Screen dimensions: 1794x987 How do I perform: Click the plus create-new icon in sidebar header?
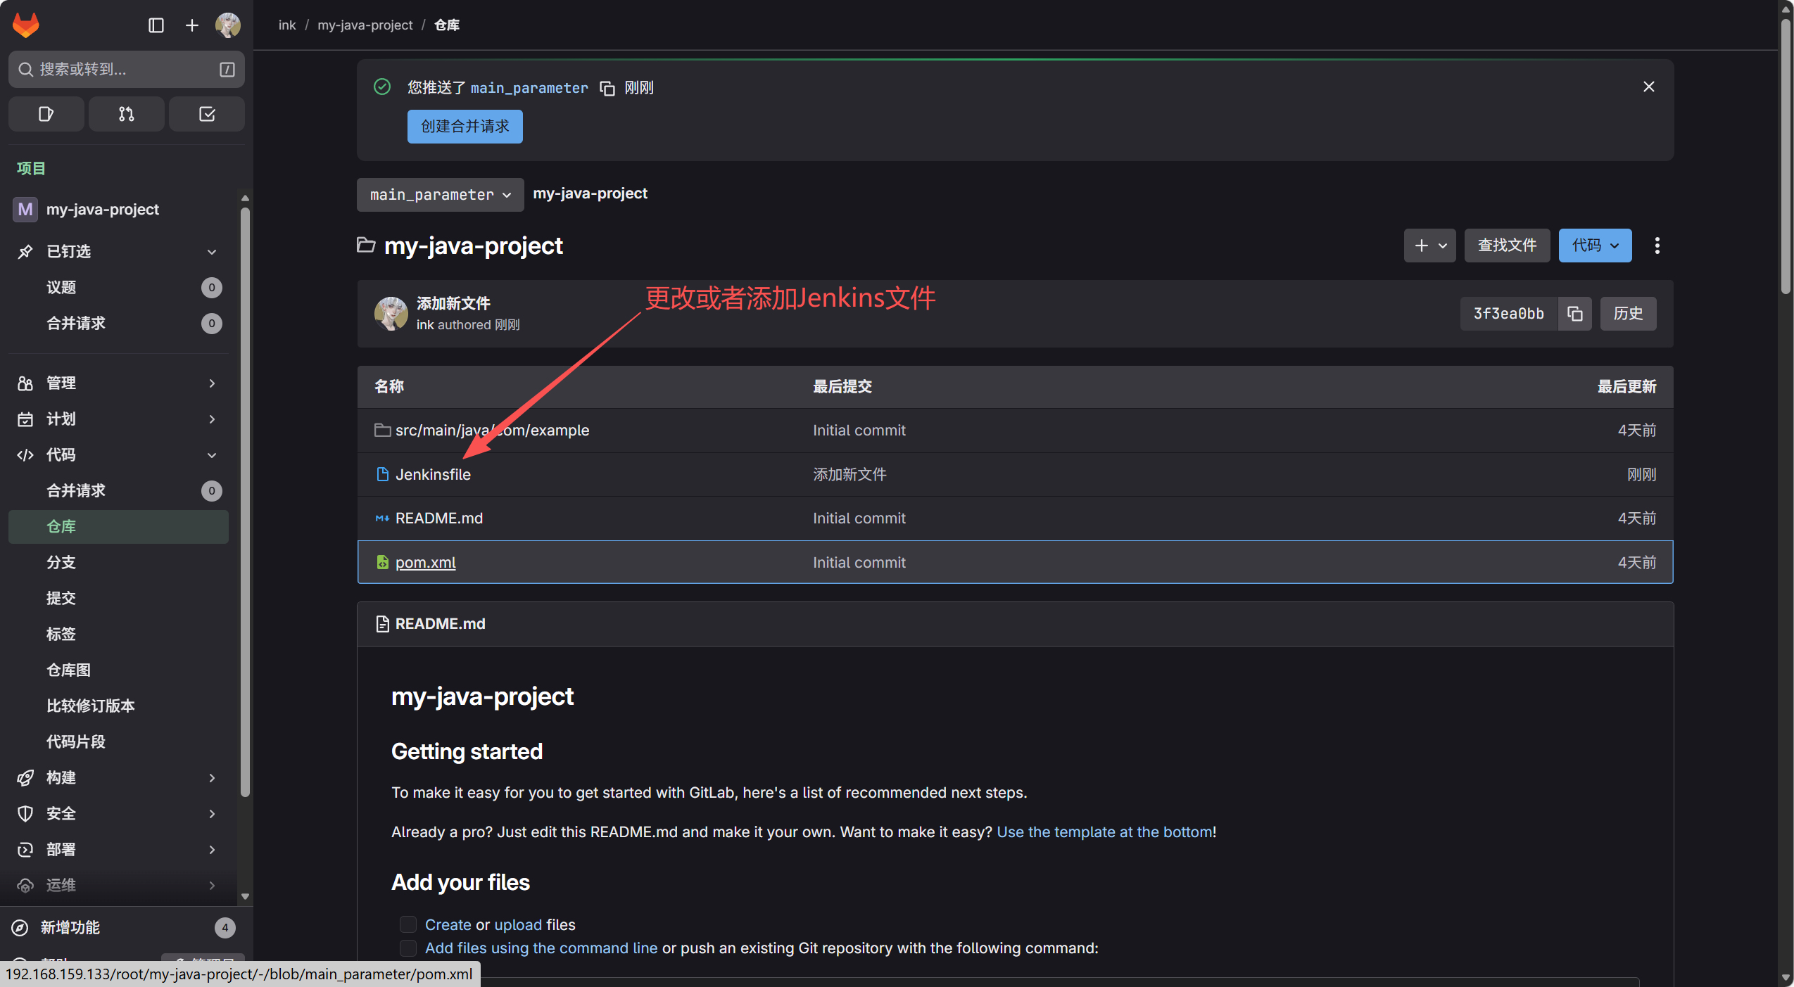[191, 25]
